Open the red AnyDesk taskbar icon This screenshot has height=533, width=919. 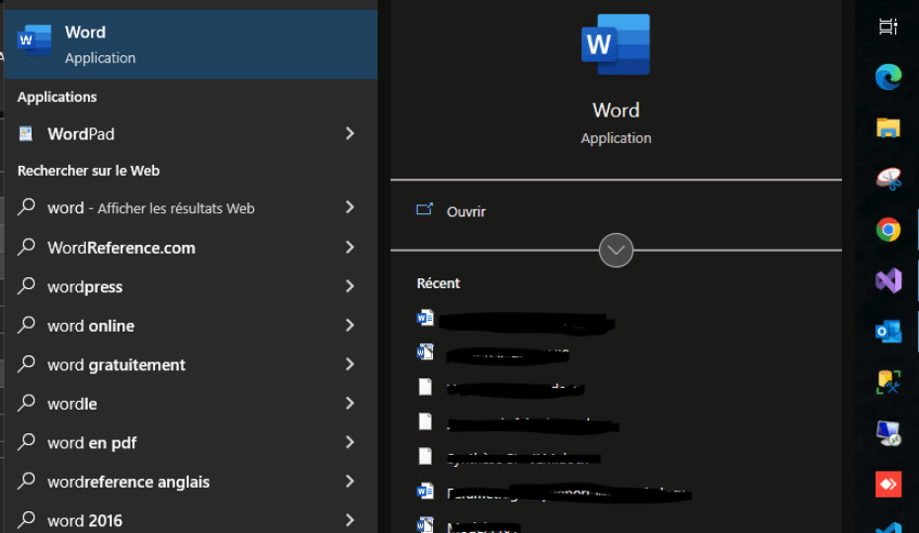click(x=888, y=485)
